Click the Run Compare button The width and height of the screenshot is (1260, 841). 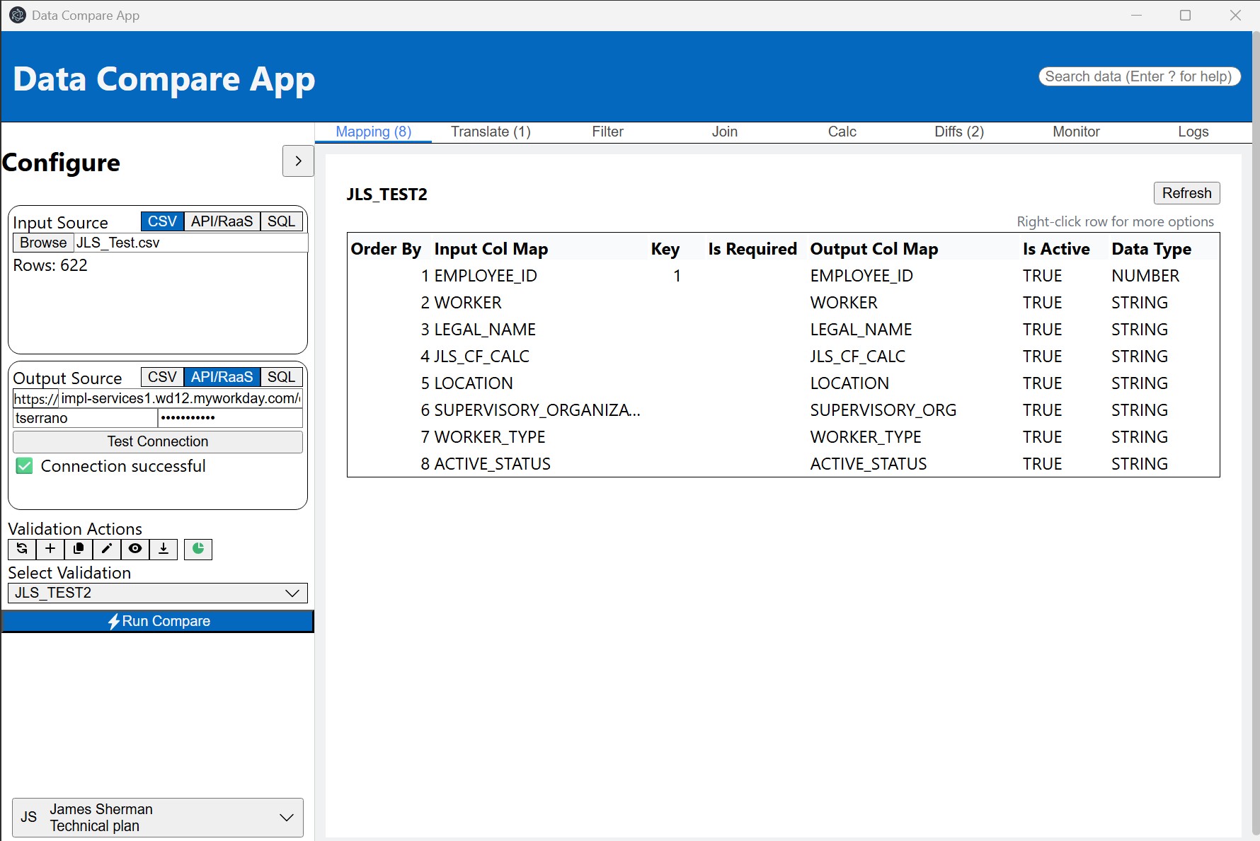point(158,620)
